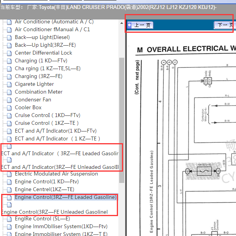
Task: Open Center Differential Lock diagram
Action: [43, 53]
